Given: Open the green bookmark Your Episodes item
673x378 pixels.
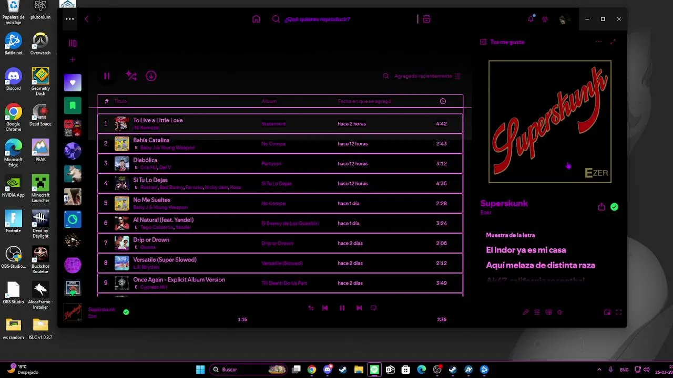Looking at the screenshot, I should click(73, 106).
